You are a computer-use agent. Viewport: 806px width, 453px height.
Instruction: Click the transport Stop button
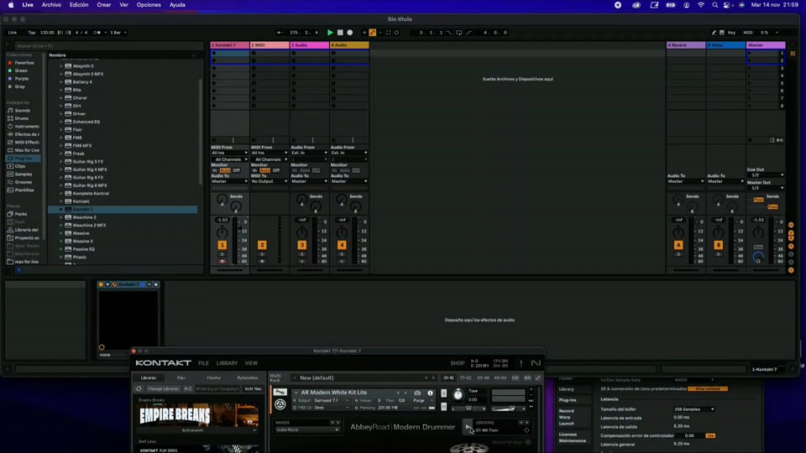point(340,33)
